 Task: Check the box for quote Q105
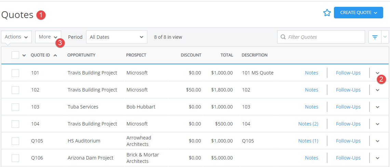point(15,141)
